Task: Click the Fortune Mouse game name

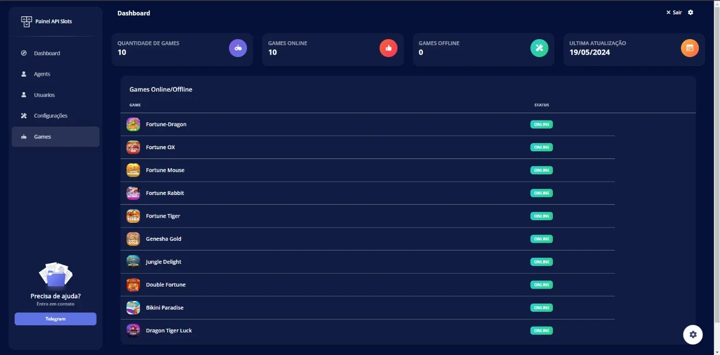Action: tap(165, 170)
